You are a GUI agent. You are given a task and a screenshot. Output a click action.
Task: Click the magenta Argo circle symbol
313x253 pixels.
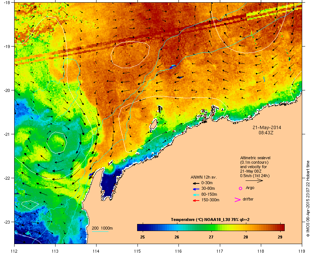241,188
